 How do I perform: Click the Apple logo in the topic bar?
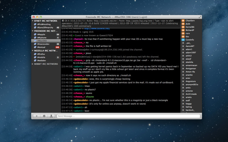click(x=63, y=20)
